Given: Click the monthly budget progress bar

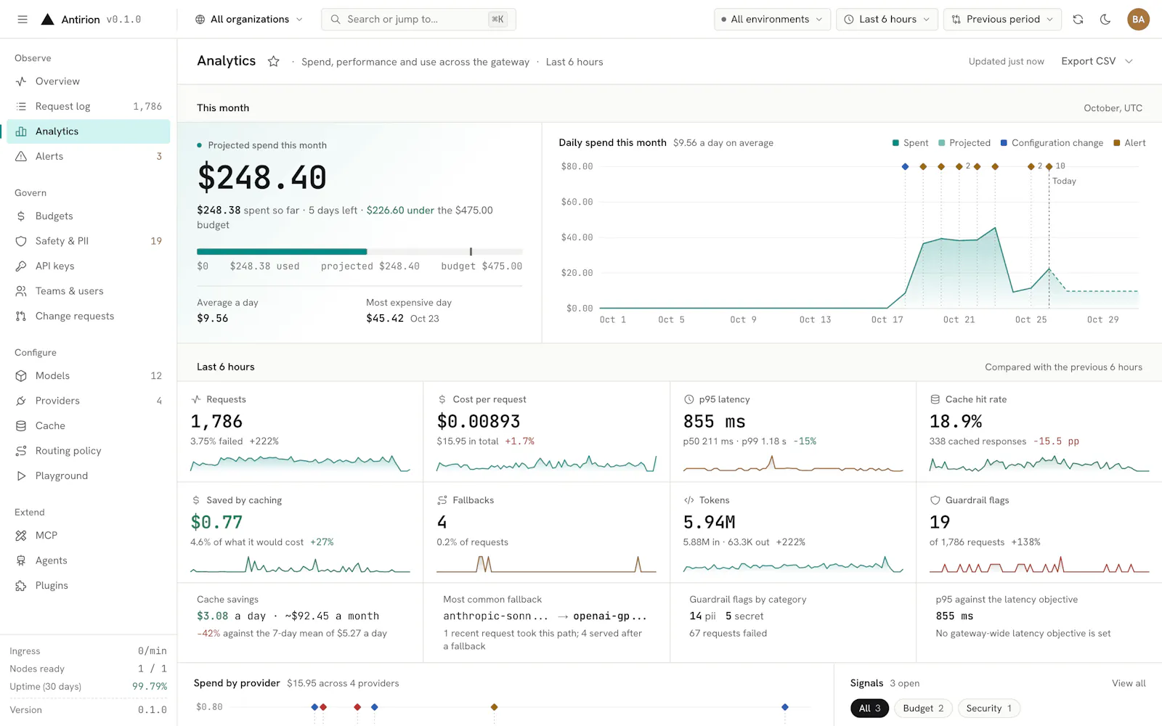Looking at the screenshot, I should pyautogui.click(x=359, y=252).
